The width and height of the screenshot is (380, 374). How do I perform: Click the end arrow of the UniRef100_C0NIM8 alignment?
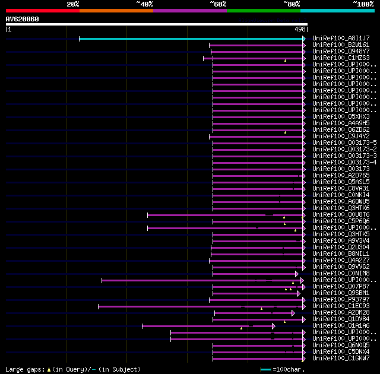(297, 274)
